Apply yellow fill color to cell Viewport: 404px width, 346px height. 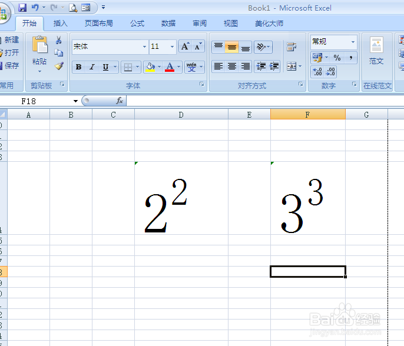point(150,67)
